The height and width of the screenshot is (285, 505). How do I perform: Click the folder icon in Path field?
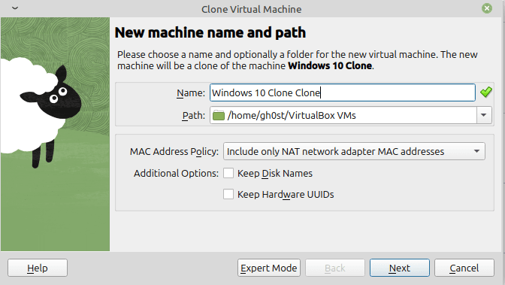[x=219, y=115]
